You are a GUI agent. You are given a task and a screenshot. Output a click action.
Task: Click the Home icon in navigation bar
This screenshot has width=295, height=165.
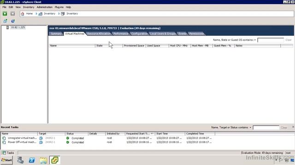point(23,14)
